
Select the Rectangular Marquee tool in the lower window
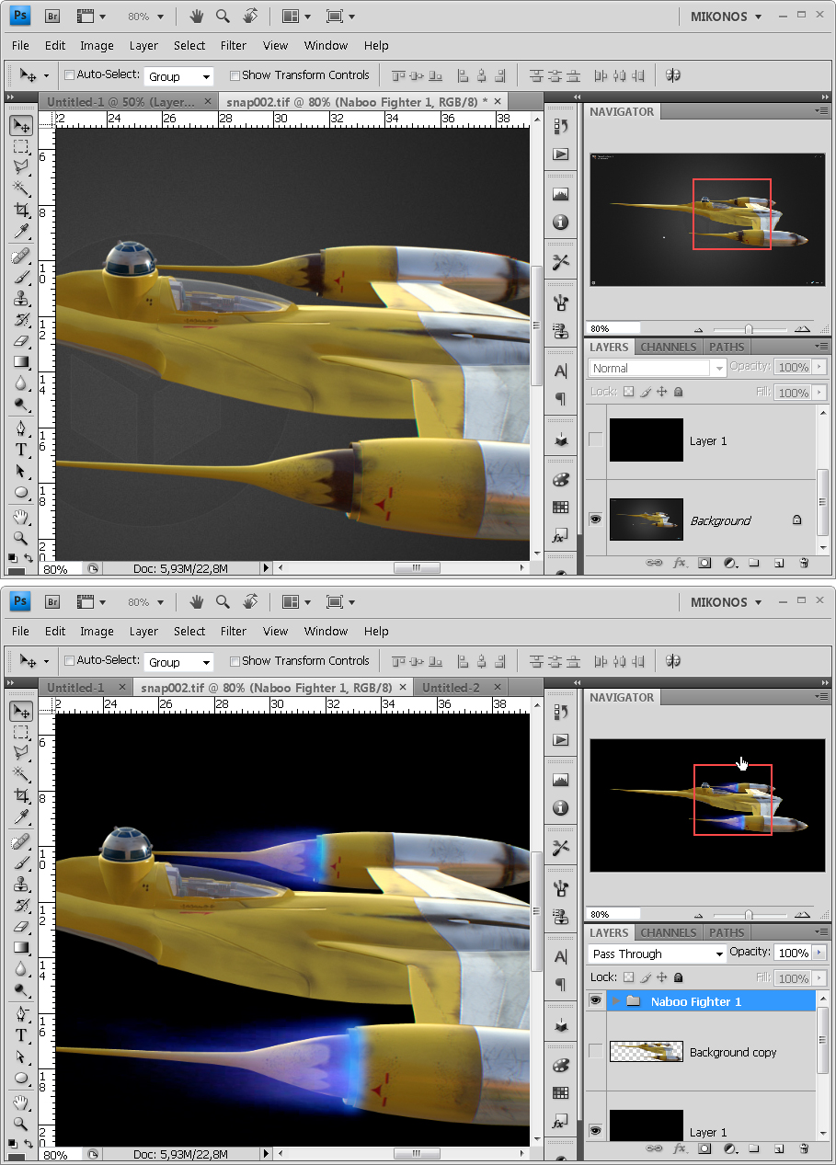[21, 733]
